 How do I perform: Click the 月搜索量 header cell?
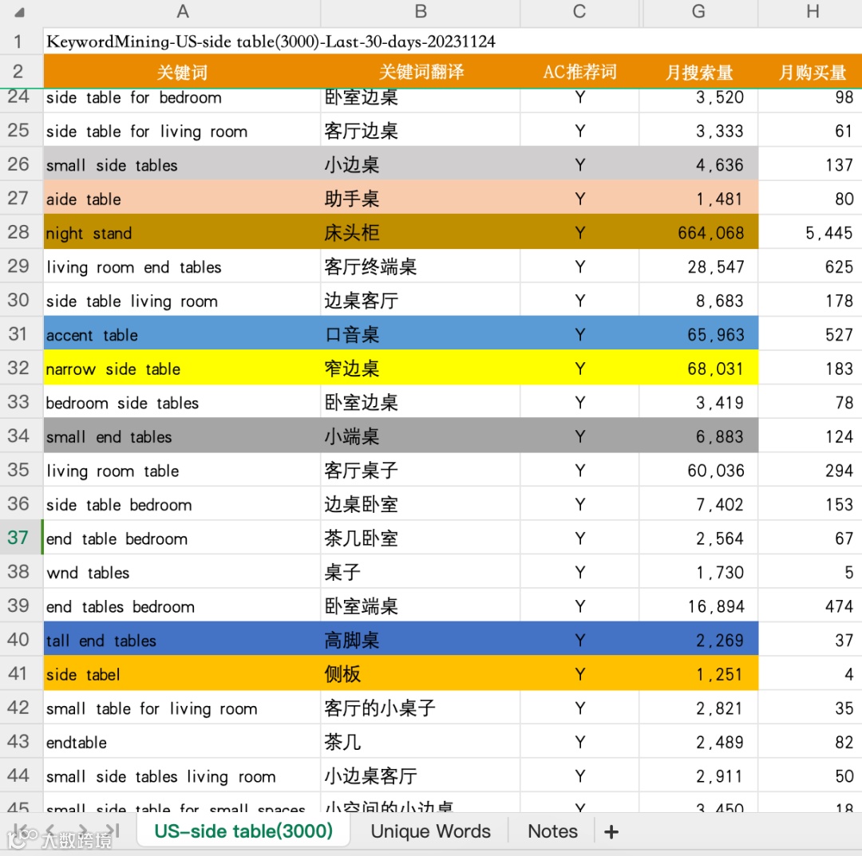click(698, 72)
